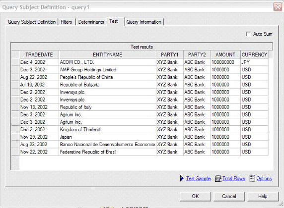
Task: Open the Filters tab
Action: tap(67, 22)
